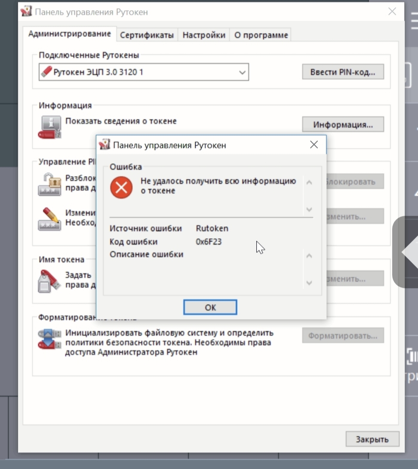Click the token name tag icon

point(49,281)
